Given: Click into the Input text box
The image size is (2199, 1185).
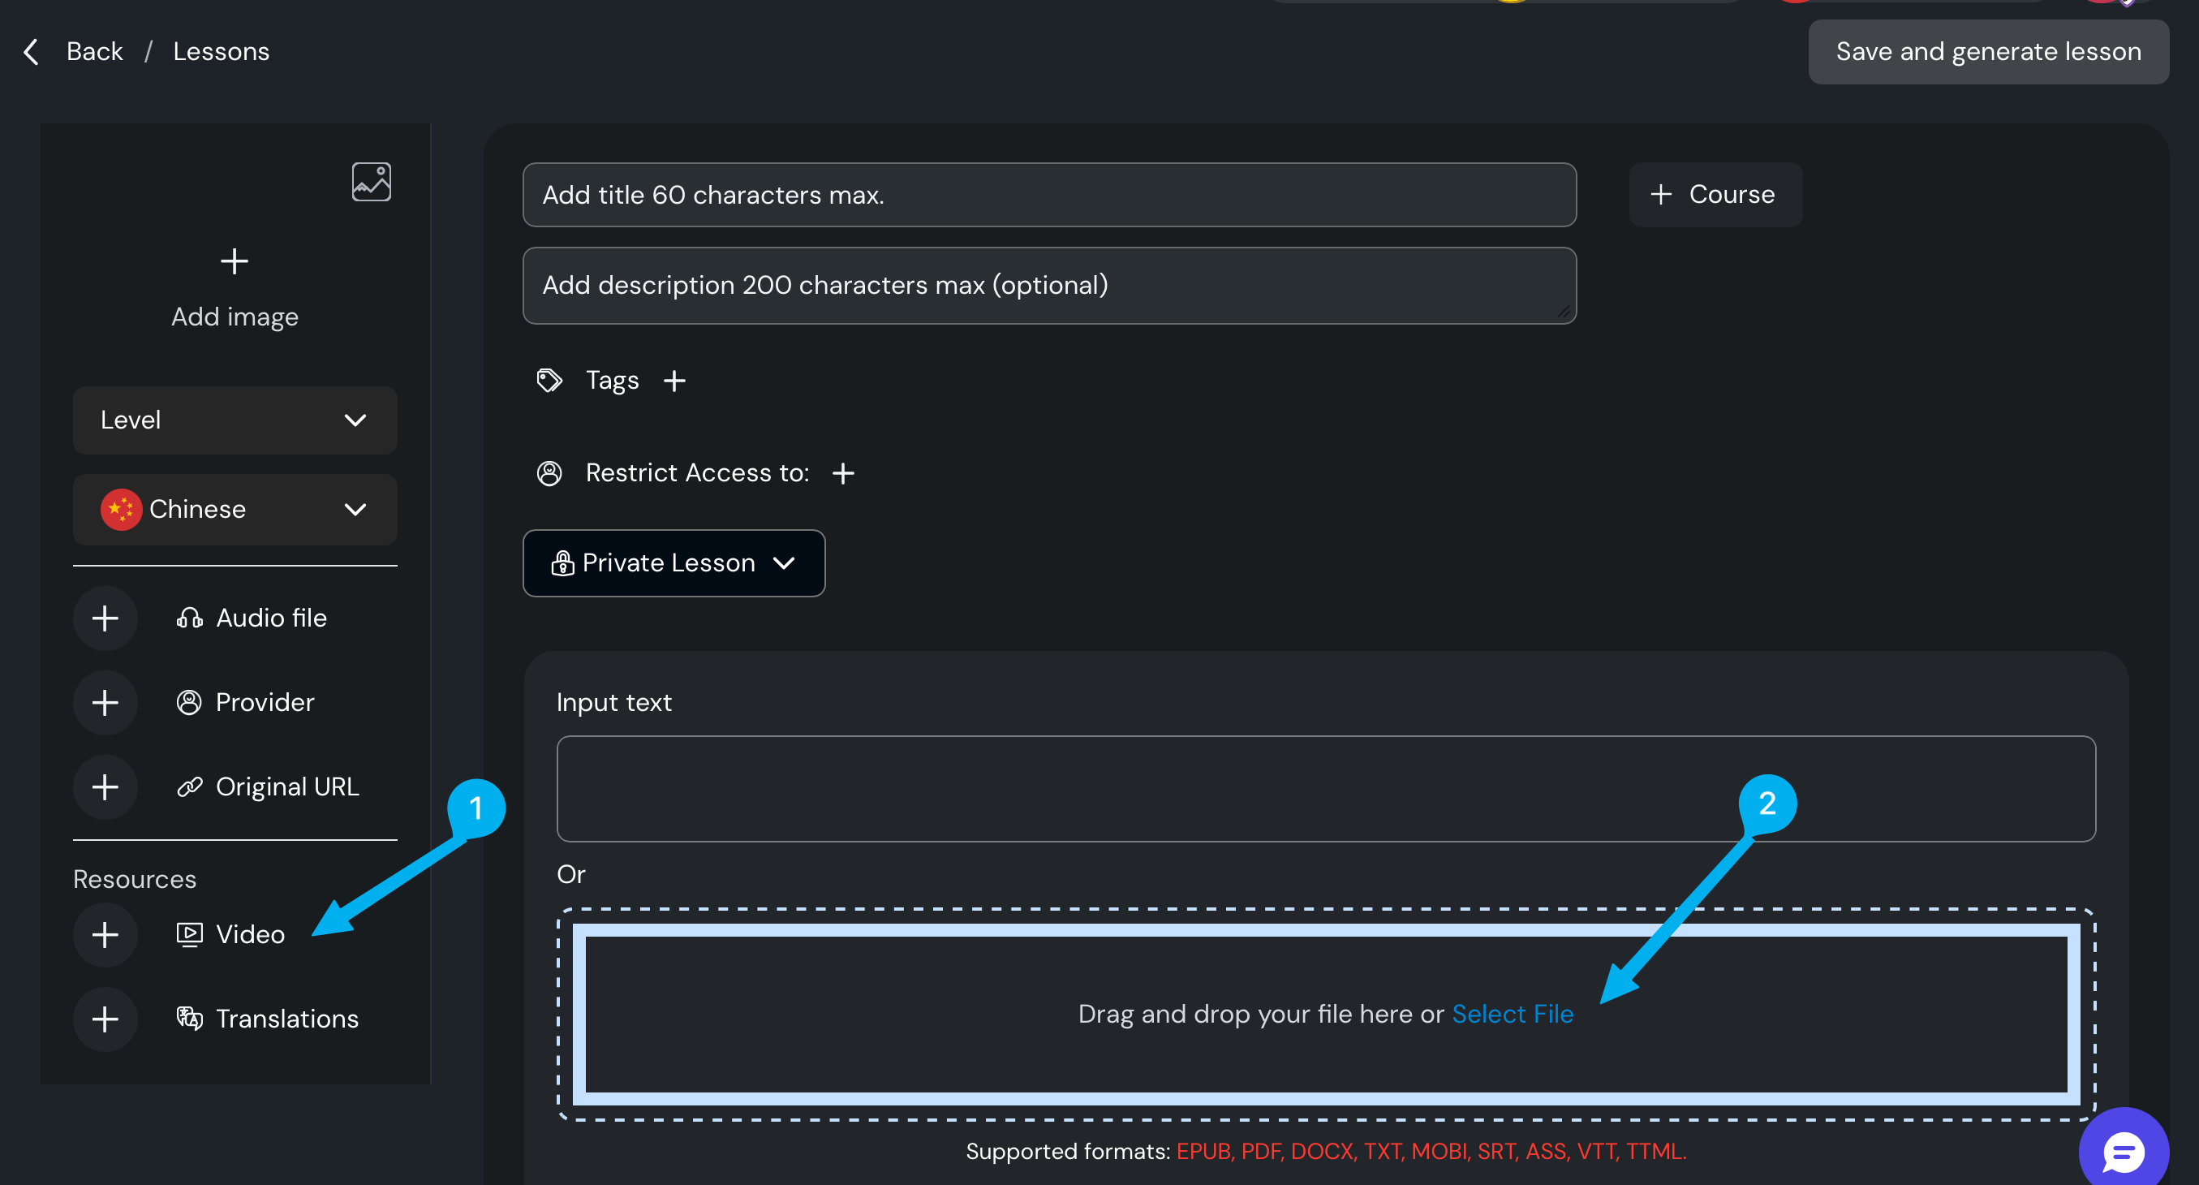Looking at the screenshot, I should click(1325, 789).
